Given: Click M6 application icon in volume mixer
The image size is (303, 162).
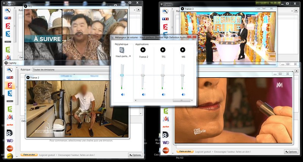Looking at the screenshot, I should (183, 50).
